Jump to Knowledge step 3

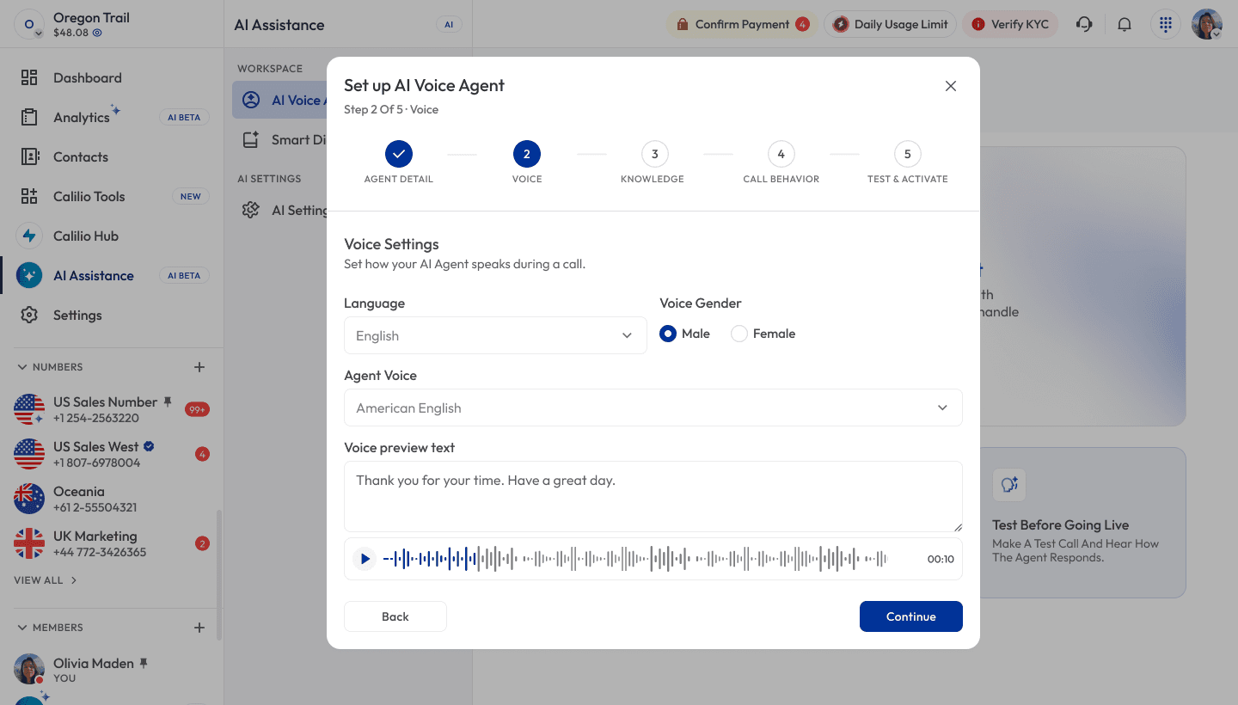click(653, 162)
